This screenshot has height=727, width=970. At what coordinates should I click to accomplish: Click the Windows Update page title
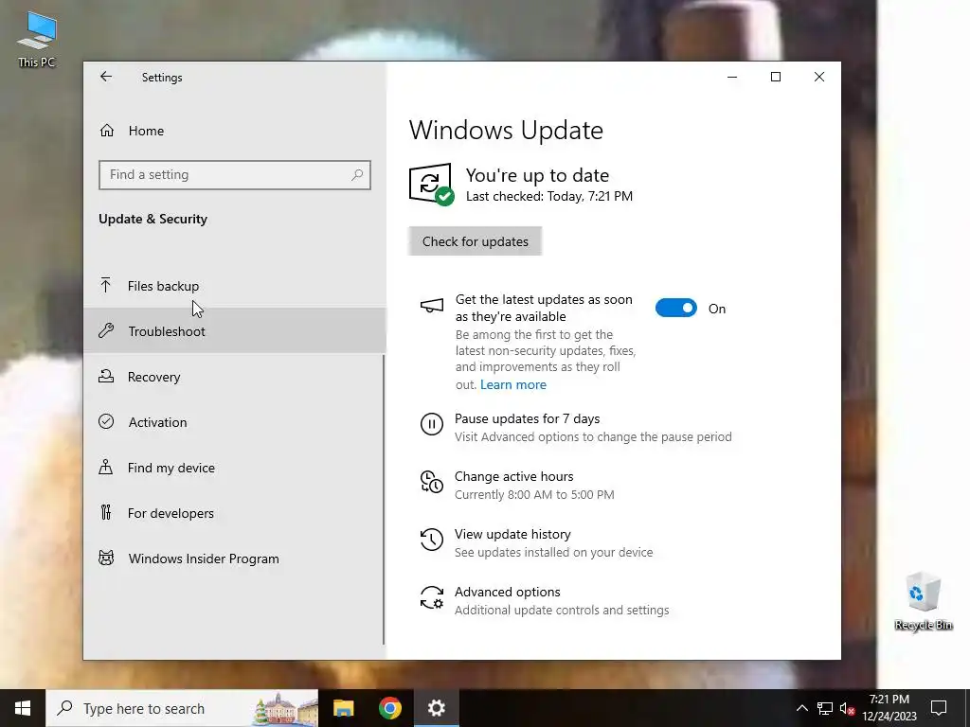point(506,131)
